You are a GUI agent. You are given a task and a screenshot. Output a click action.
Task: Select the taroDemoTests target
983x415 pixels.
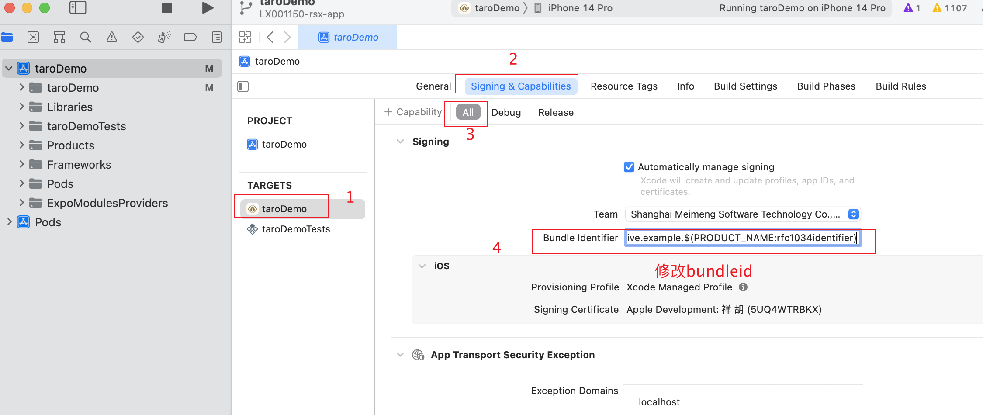tap(296, 229)
